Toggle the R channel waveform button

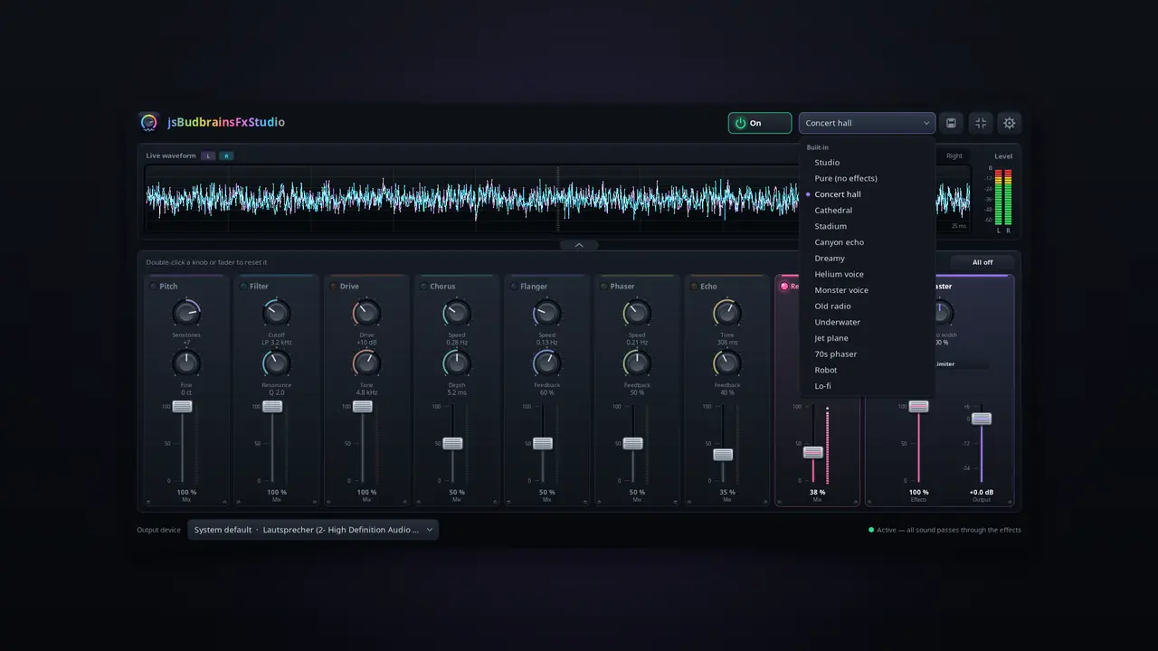226,156
